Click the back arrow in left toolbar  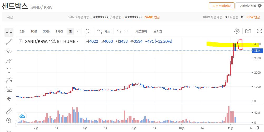(x=9, y=99)
